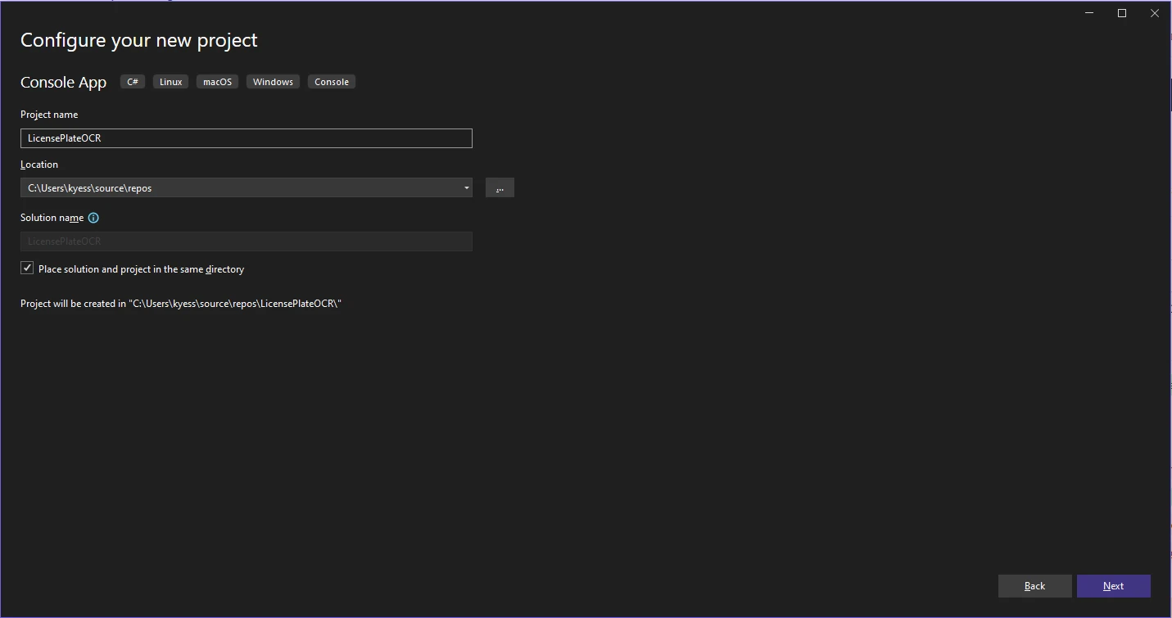Image resolution: width=1172 pixels, height=618 pixels.
Task: Select the Location path combo box text
Action: pos(238,188)
